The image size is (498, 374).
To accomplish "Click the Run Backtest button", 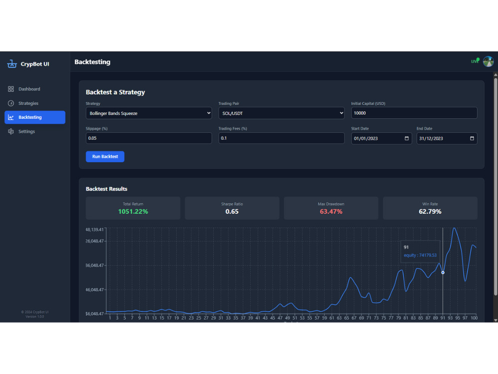I will click(105, 157).
